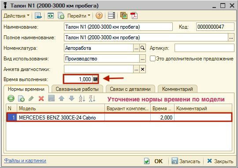This screenshot has width=238, height=168.
Task: Click the empty Вариант комплектации cell in row 1
Action: click(128, 117)
